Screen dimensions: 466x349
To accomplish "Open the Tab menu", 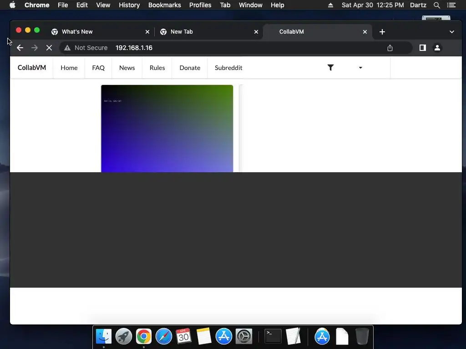I will [225, 5].
